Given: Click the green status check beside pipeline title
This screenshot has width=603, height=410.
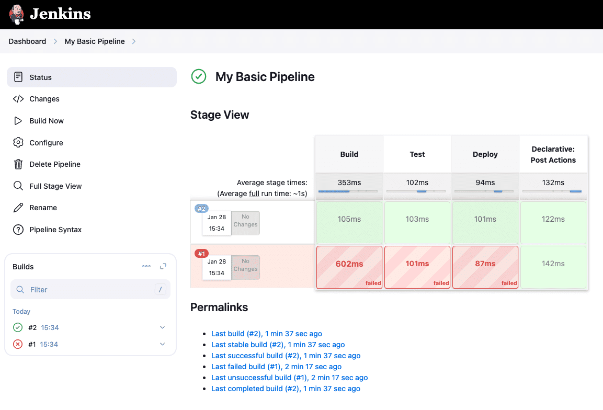Looking at the screenshot, I should pos(199,76).
